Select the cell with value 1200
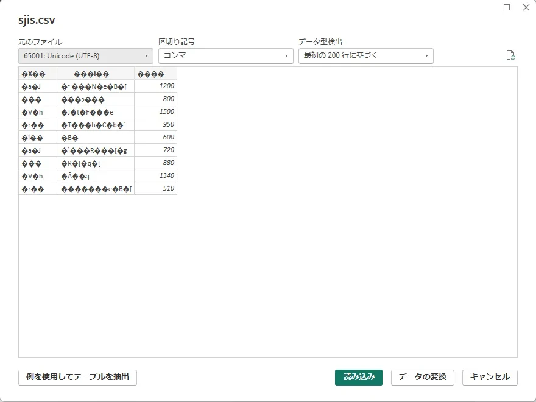Viewport: 536px width, 402px height. coord(155,86)
